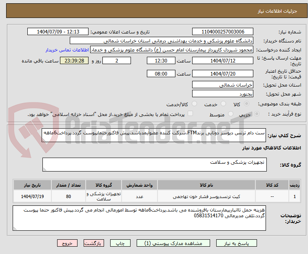The height and width of the screenshot is (254, 308).
Task: Click the unit cell عدد
Action: [x=140, y=196]
